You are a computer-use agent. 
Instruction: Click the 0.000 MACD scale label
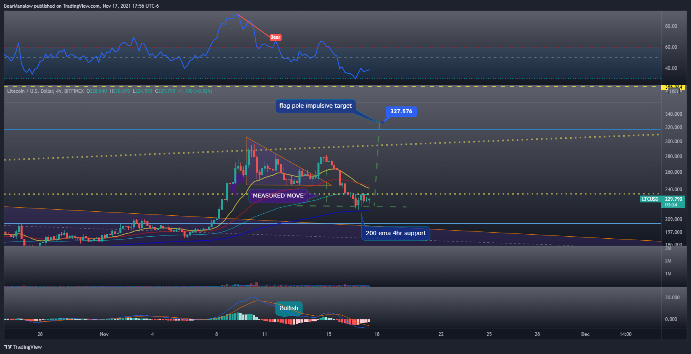point(671,319)
